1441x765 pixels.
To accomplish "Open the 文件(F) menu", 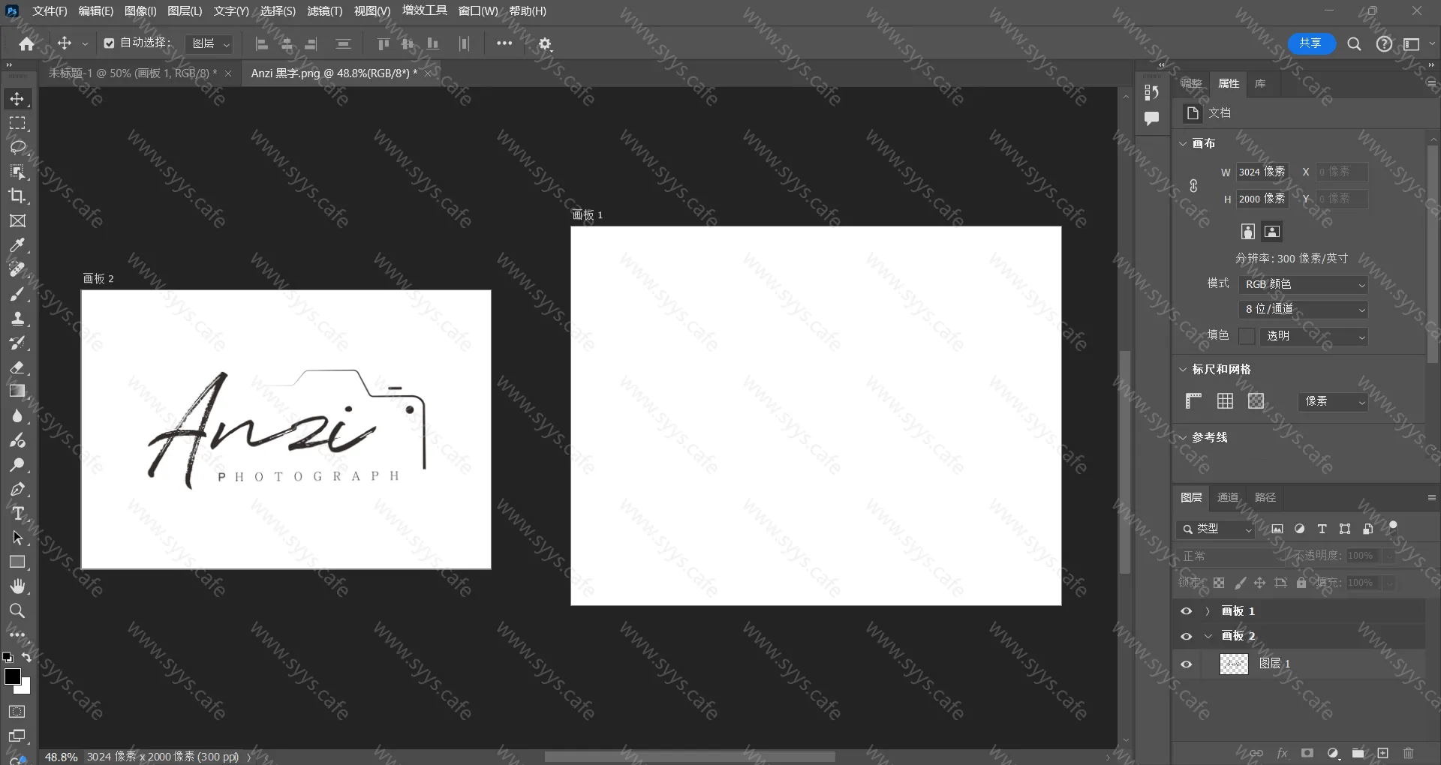I will (50, 11).
